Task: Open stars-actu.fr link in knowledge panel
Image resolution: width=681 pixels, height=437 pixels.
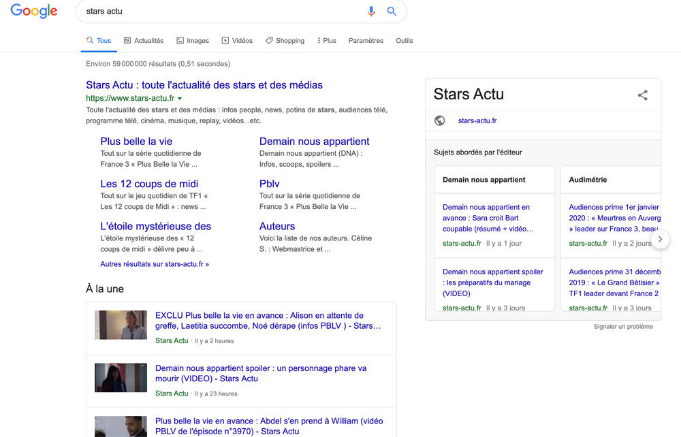Action: click(x=477, y=120)
